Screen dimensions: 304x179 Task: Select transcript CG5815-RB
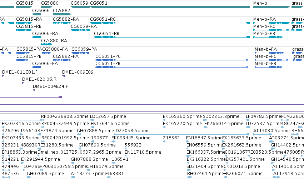(x=29, y=26)
